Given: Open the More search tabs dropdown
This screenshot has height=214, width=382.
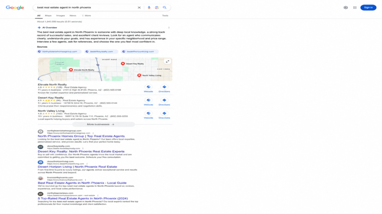Looking at the screenshot, I should tap(87, 16).
